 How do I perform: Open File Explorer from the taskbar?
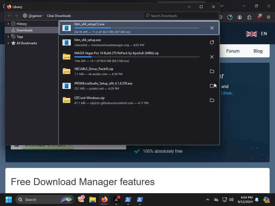[x=93, y=200]
